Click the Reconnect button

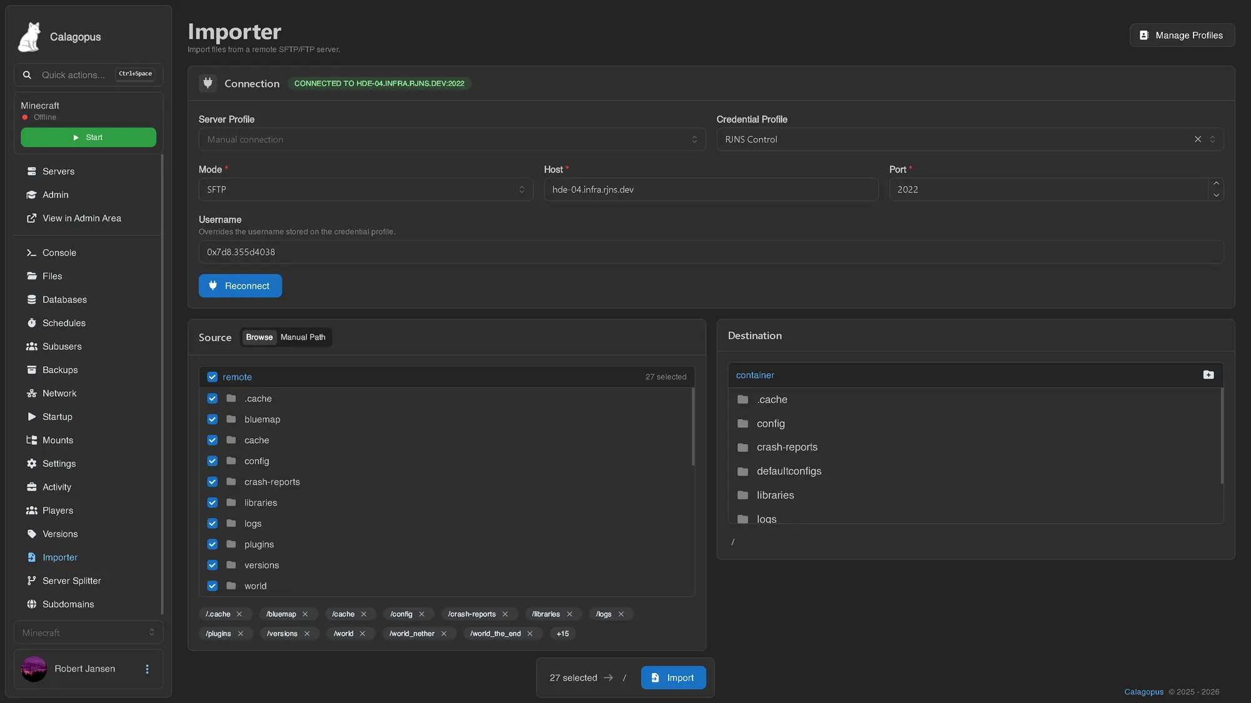click(240, 286)
